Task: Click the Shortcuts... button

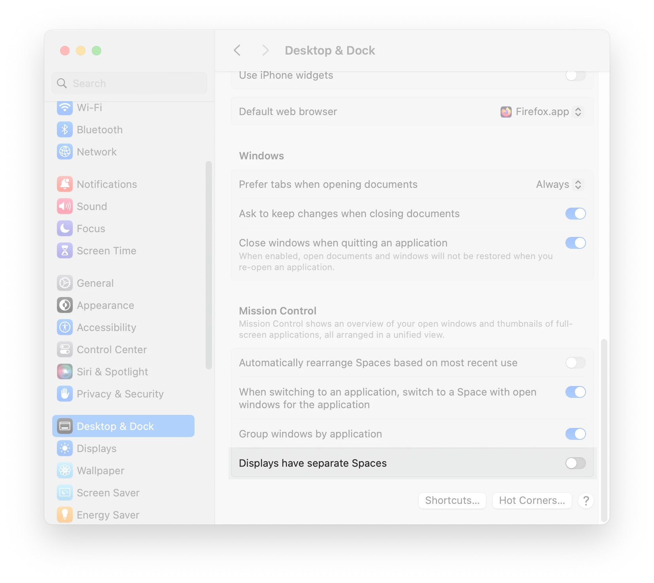Action: tap(452, 500)
